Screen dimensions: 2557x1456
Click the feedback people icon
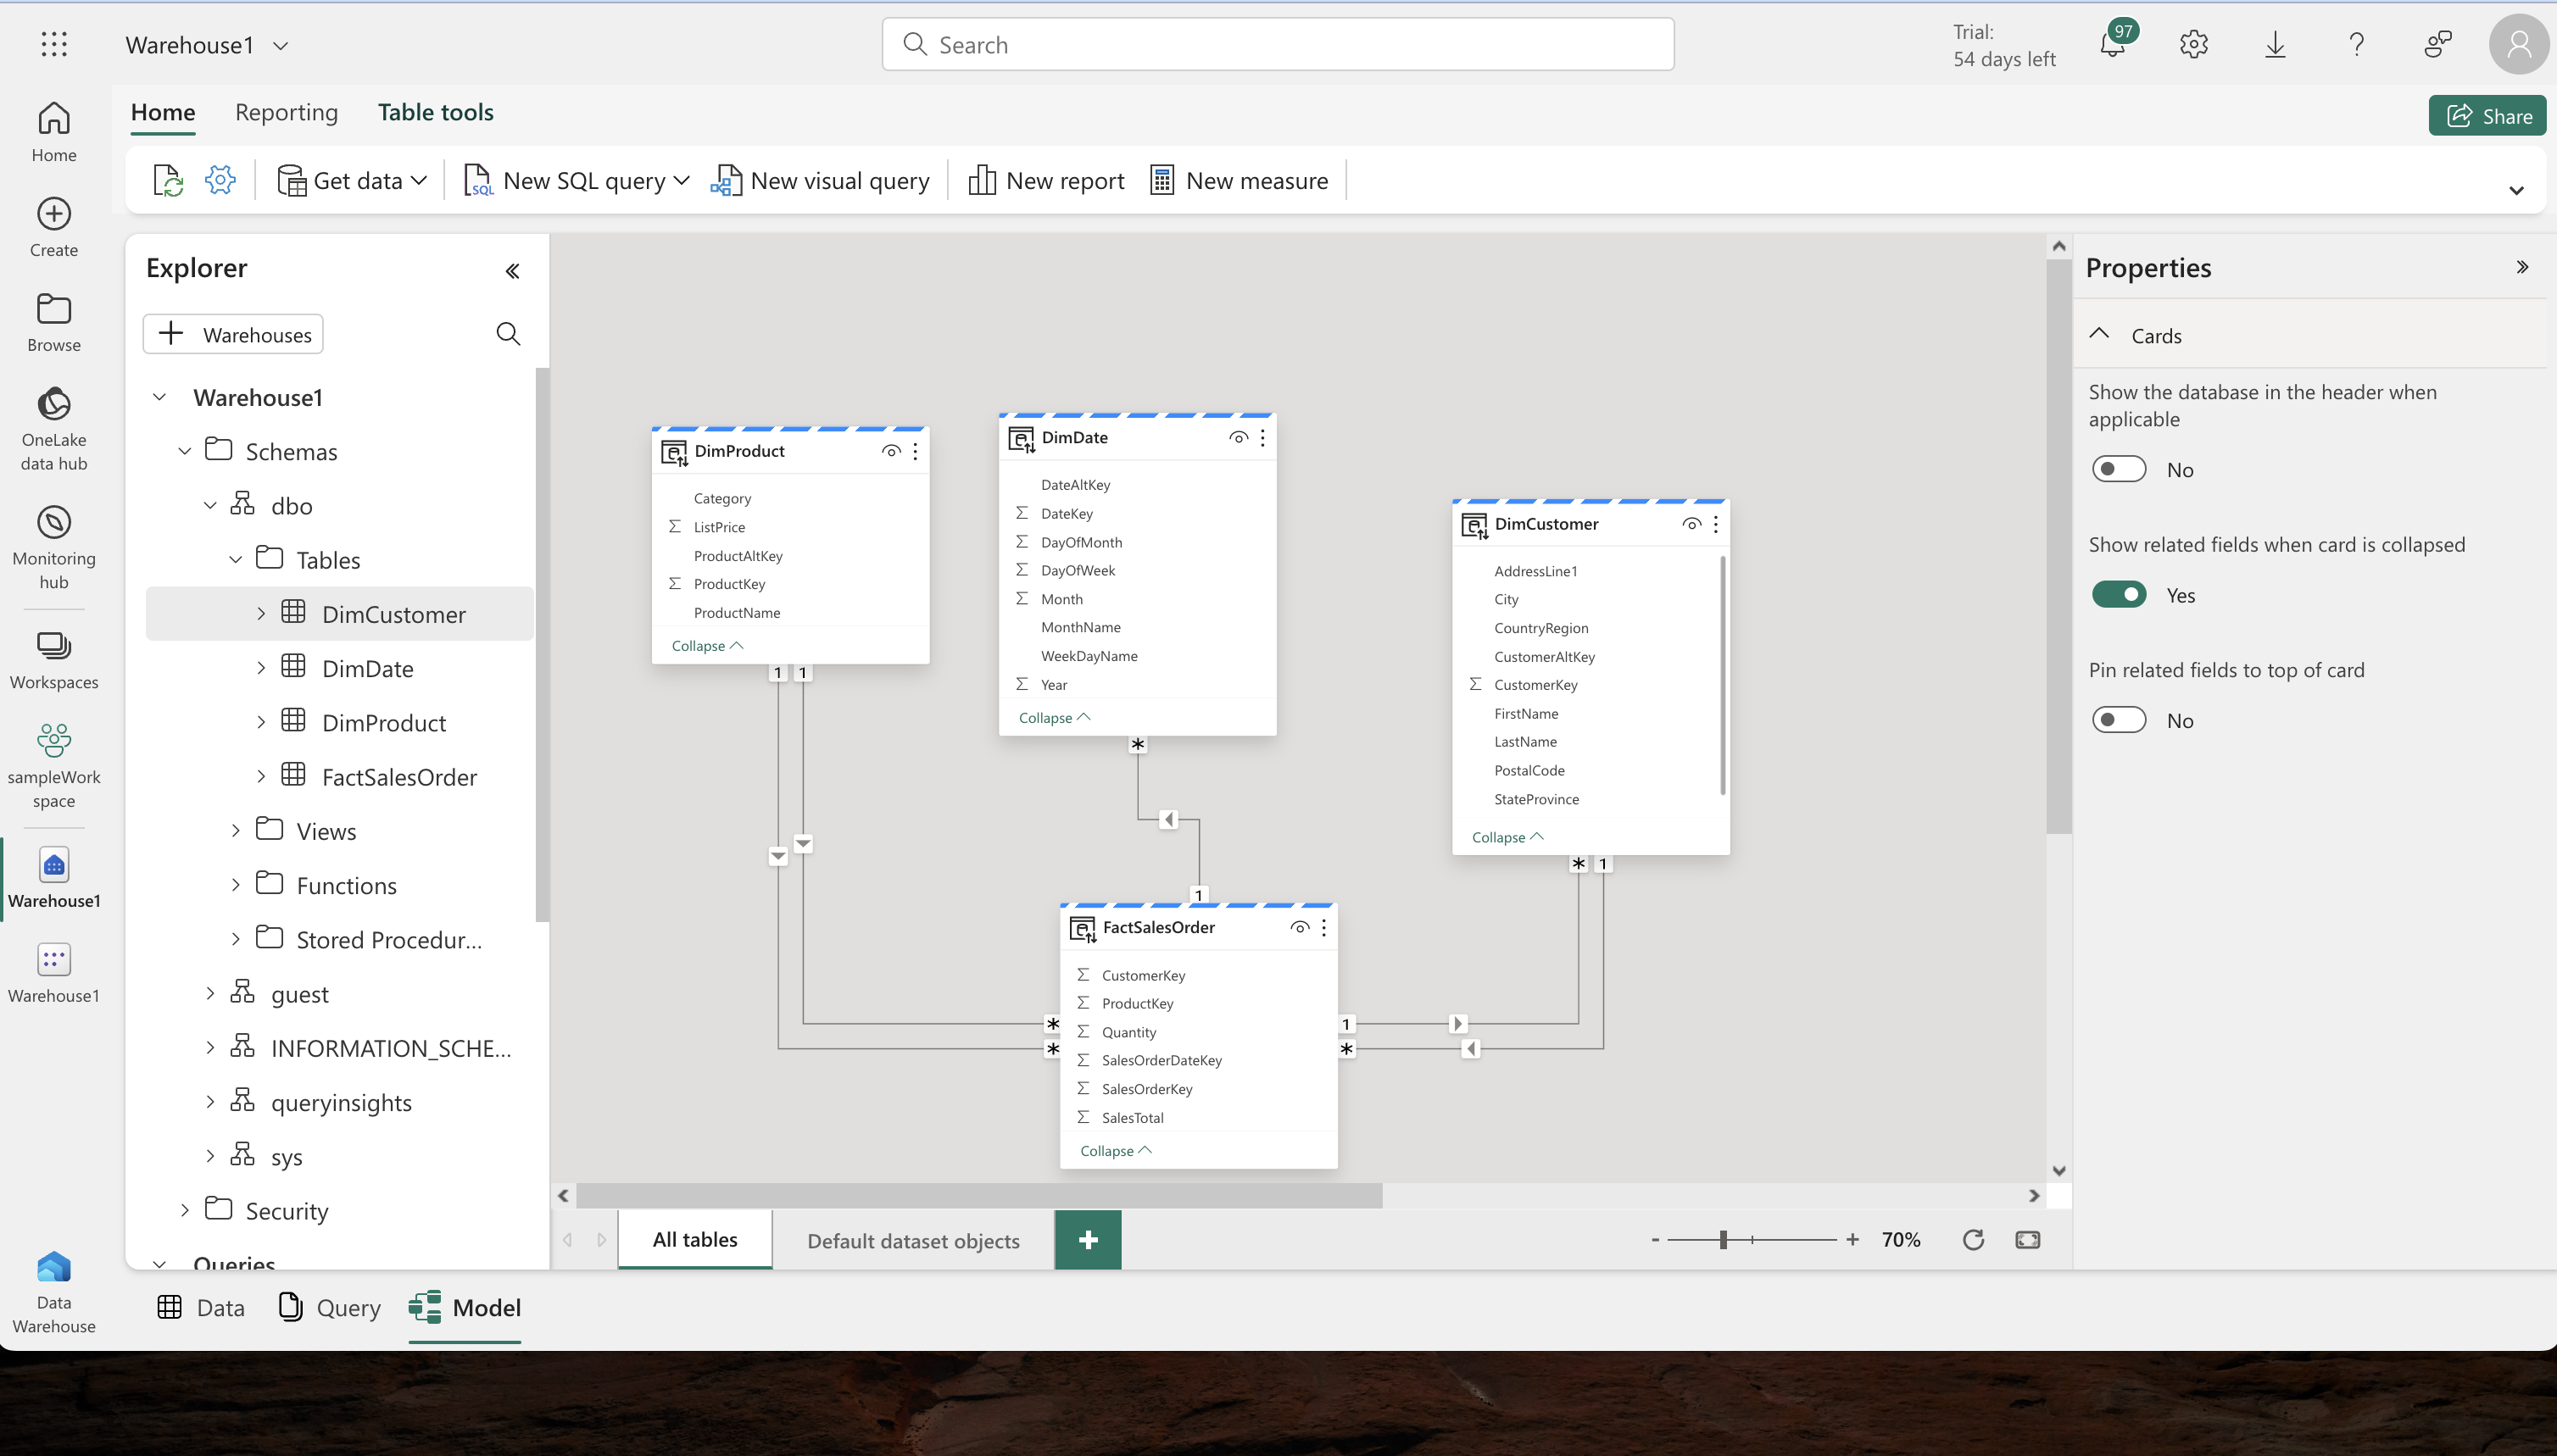[x=2438, y=44]
